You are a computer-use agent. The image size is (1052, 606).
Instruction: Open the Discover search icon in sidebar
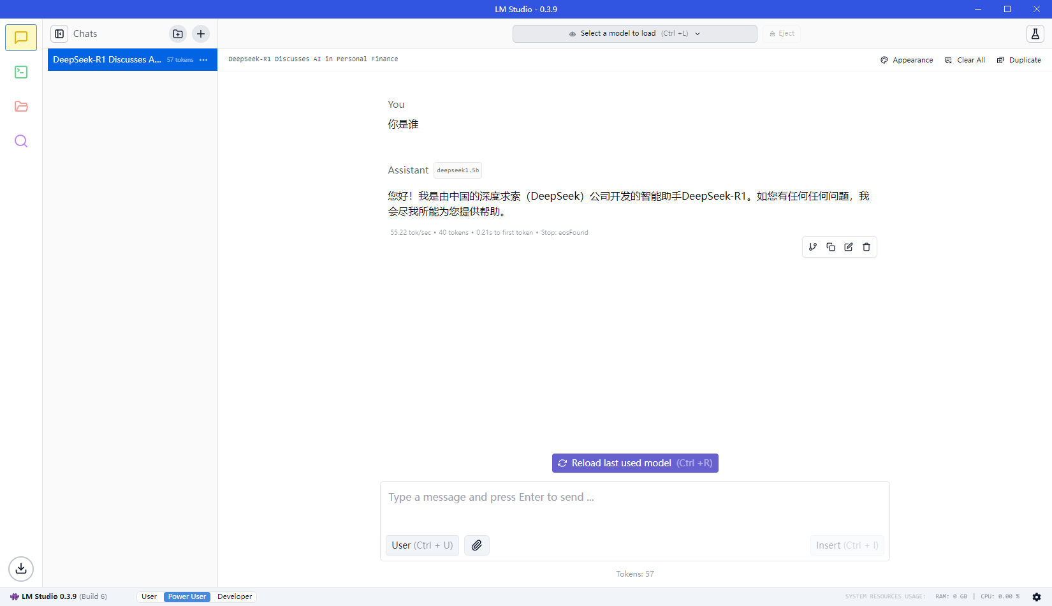point(21,141)
